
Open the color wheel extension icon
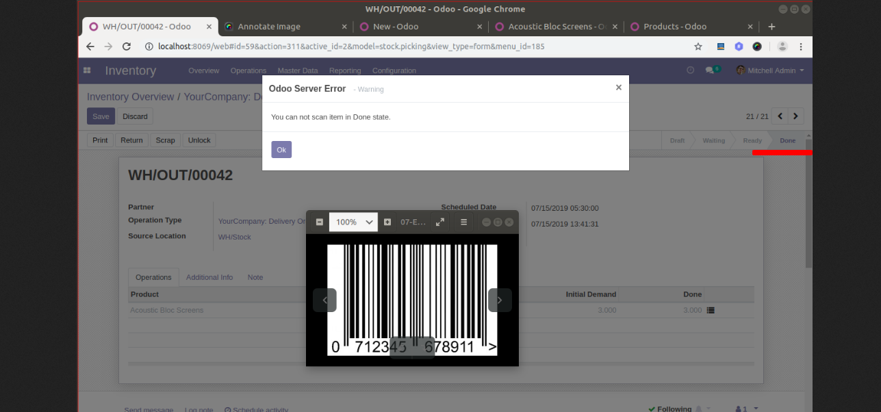coord(757,47)
